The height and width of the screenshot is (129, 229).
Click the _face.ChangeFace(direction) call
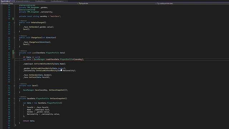pos(37,42)
